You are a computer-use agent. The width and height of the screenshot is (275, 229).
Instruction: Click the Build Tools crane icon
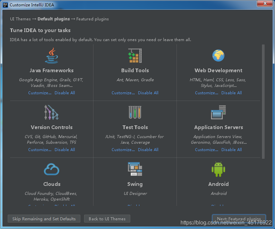pos(135,55)
